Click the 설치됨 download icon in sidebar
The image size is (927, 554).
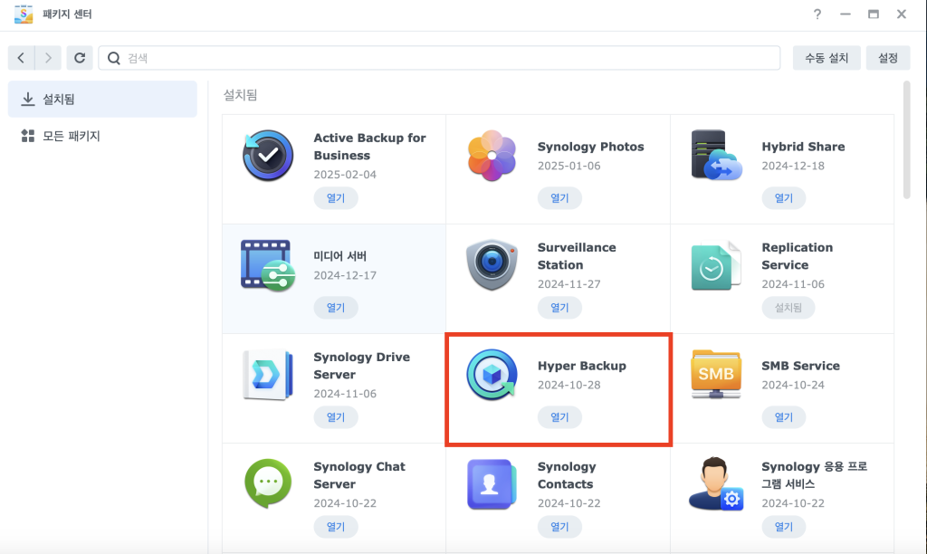[28, 99]
